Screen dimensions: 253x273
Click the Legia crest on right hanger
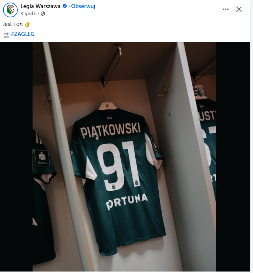(x=201, y=92)
